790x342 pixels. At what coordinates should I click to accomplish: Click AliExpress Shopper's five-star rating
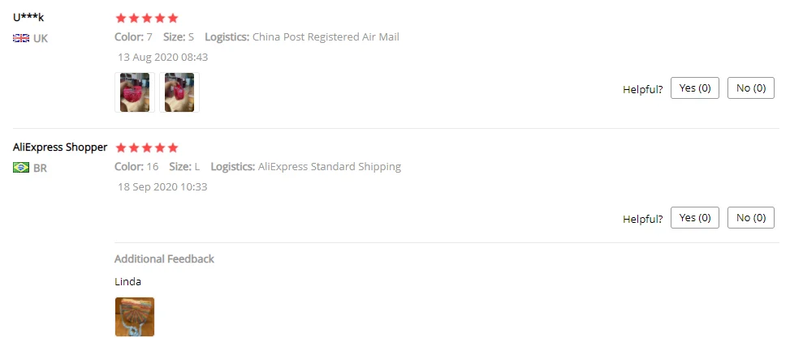pyautogui.click(x=146, y=147)
